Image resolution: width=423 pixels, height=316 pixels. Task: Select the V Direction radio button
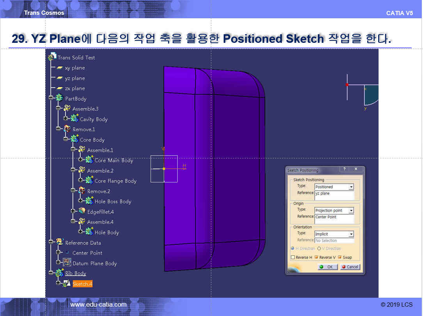coord(319,248)
